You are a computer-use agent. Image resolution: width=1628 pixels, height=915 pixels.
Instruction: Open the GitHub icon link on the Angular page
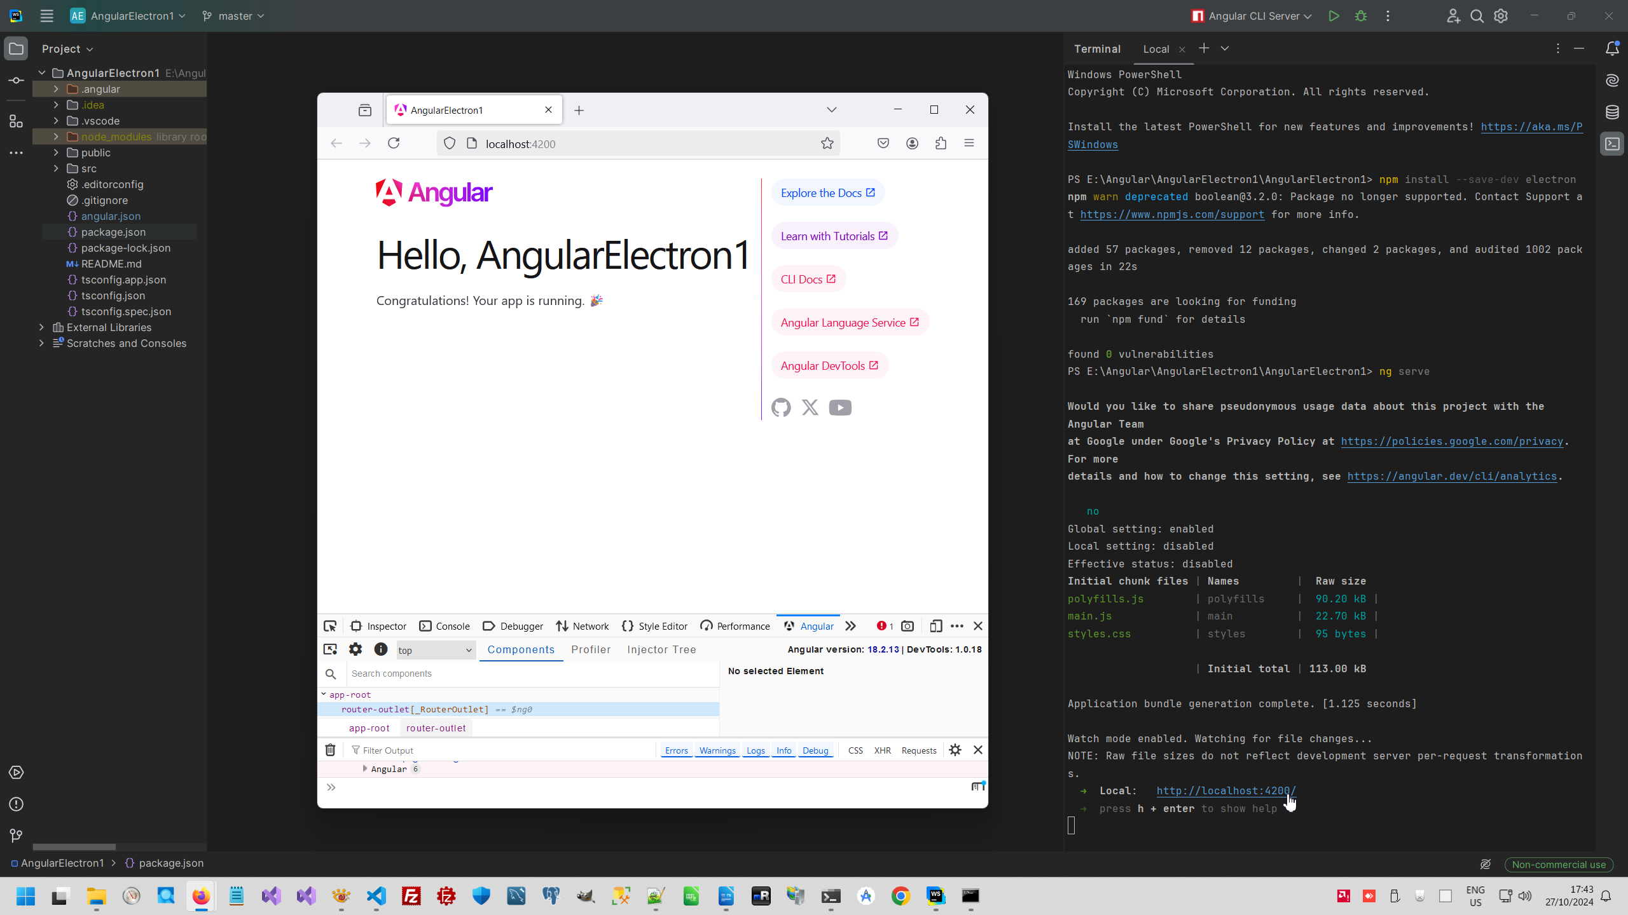(x=781, y=407)
